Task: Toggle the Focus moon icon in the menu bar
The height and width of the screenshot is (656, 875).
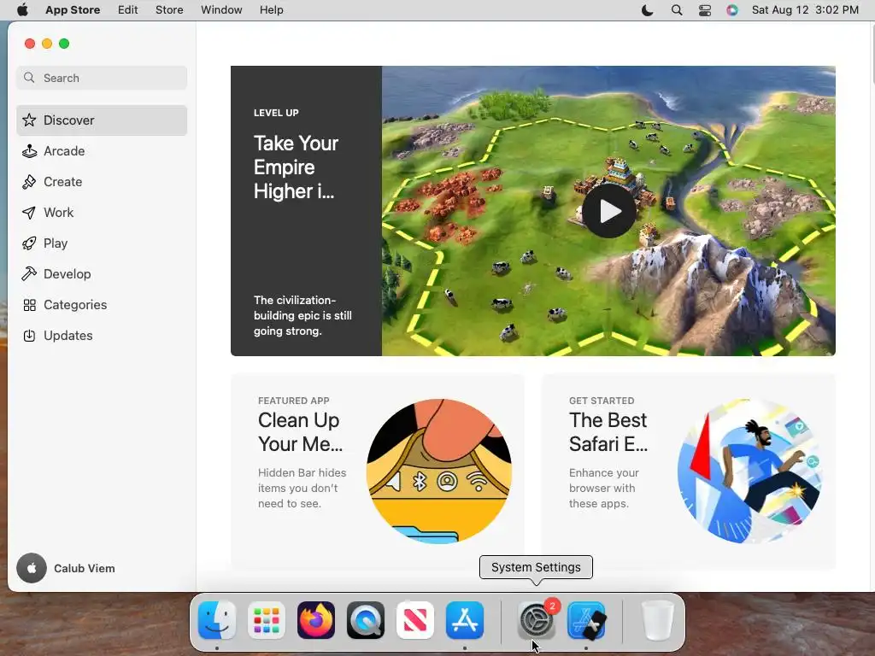Action: 648,10
